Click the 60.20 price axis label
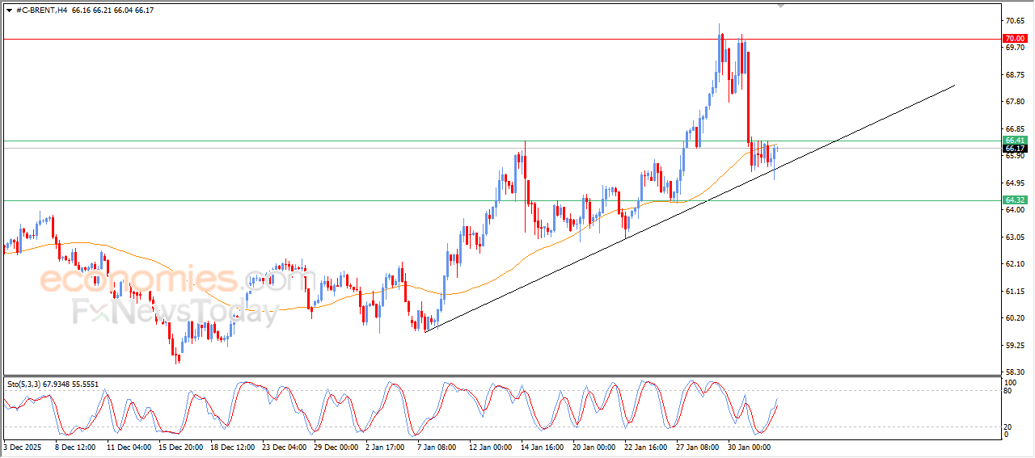The image size is (1035, 458). click(x=1015, y=318)
